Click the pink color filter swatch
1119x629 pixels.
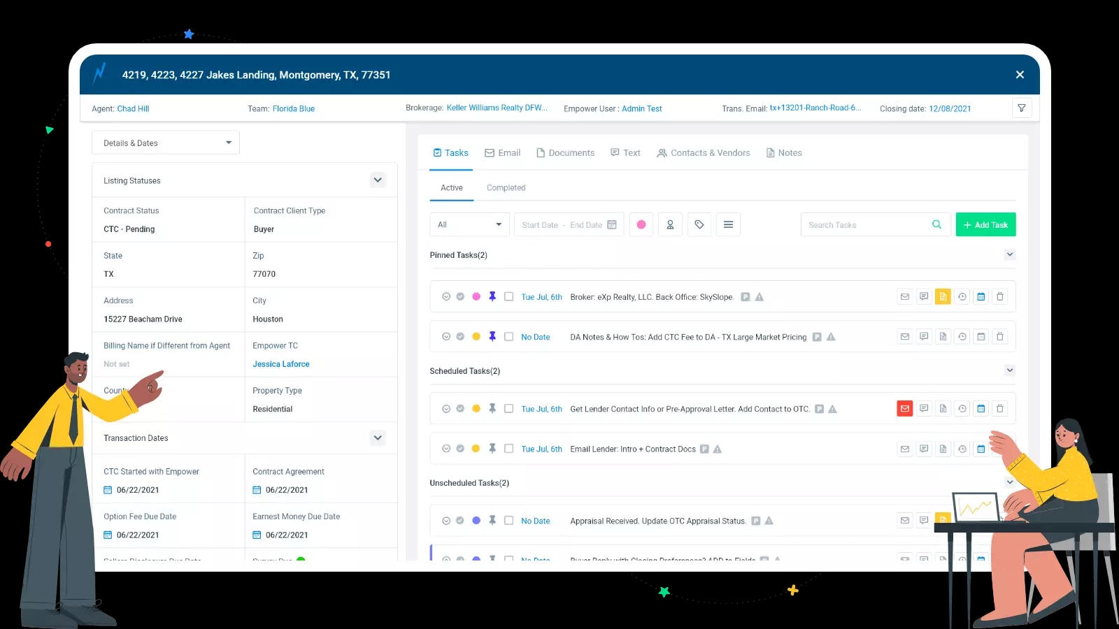pos(641,224)
